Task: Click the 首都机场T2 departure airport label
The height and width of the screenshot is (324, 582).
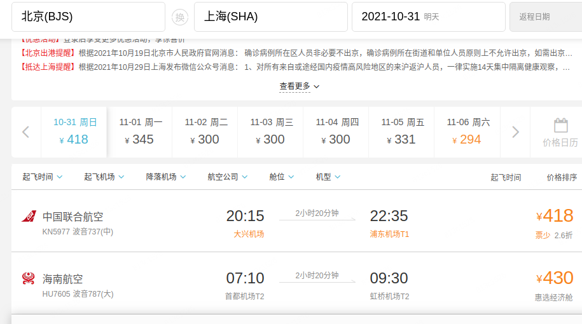Action: point(245,297)
